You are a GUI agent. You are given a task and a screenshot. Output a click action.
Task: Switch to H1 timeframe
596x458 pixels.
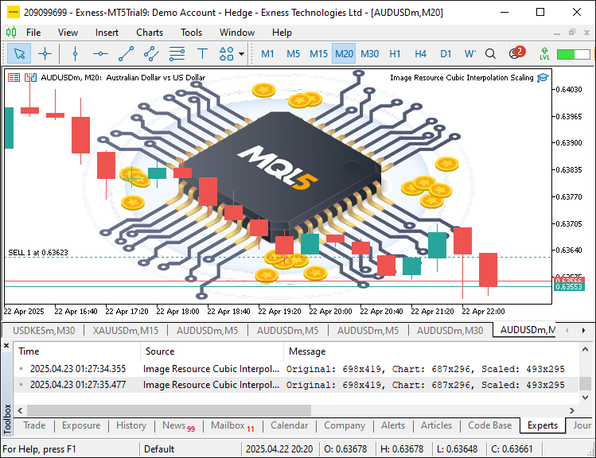(395, 53)
